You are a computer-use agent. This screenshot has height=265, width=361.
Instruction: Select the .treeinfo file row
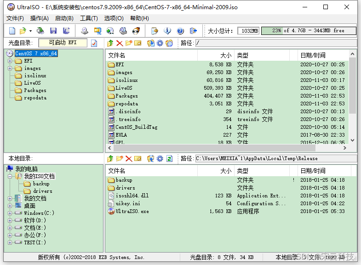click(x=228, y=119)
